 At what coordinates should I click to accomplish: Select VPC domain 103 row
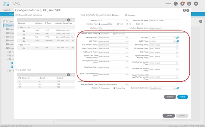point(46,84)
